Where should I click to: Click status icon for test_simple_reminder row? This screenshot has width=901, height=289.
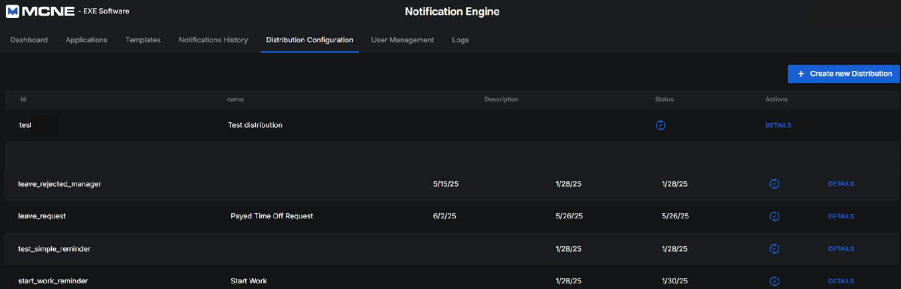774,248
